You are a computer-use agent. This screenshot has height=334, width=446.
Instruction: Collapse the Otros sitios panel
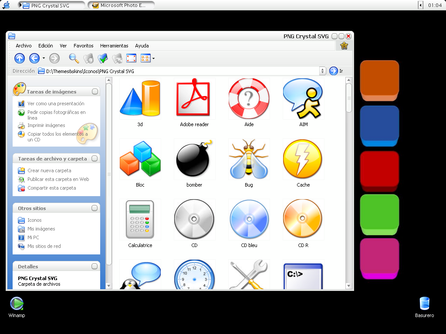pyautogui.click(x=95, y=208)
